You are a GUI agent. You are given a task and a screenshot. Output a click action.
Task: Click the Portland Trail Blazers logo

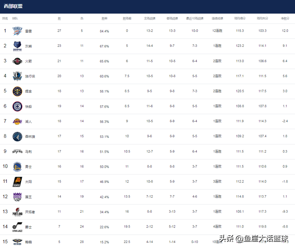18,212
